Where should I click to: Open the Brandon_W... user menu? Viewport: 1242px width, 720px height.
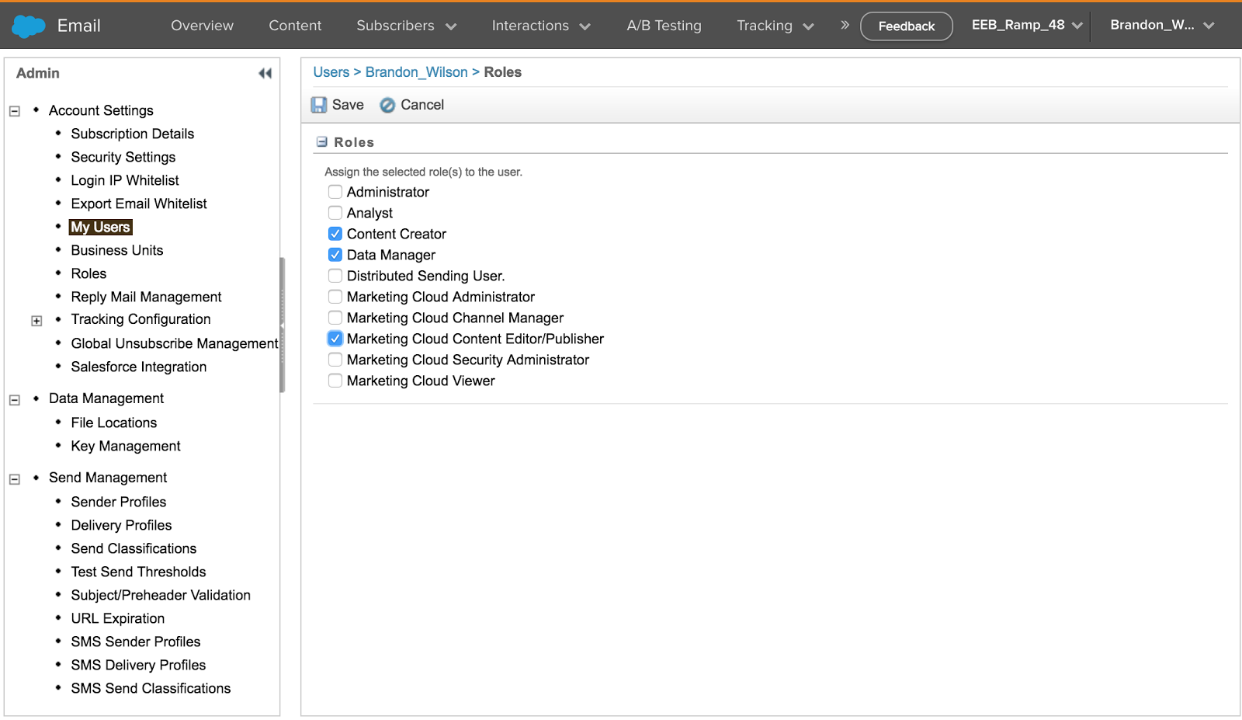click(x=1162, y=25)
